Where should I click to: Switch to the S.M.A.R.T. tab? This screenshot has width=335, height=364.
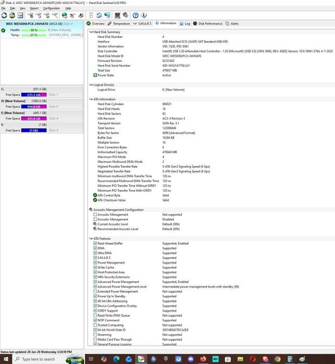(142, 23)
